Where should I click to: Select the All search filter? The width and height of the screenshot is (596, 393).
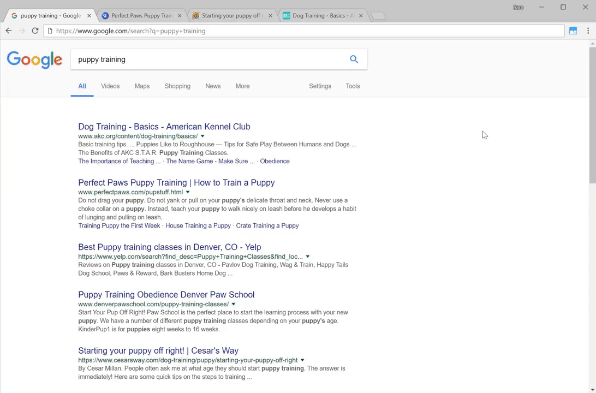tap(82, 86)
